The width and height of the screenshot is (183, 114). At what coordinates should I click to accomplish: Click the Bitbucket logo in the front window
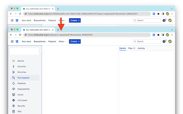coord(17,41)
